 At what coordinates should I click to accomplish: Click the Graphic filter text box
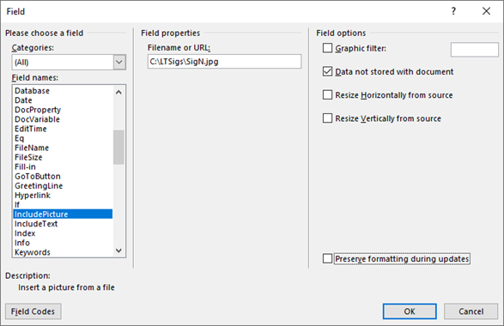click(475, 50)
